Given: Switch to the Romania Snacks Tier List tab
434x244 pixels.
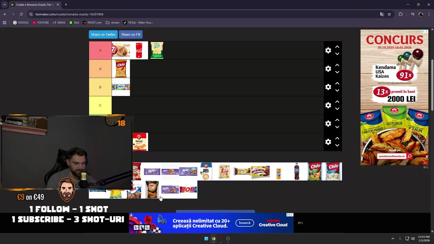Looking at the screenshot, I should [35, 5].
